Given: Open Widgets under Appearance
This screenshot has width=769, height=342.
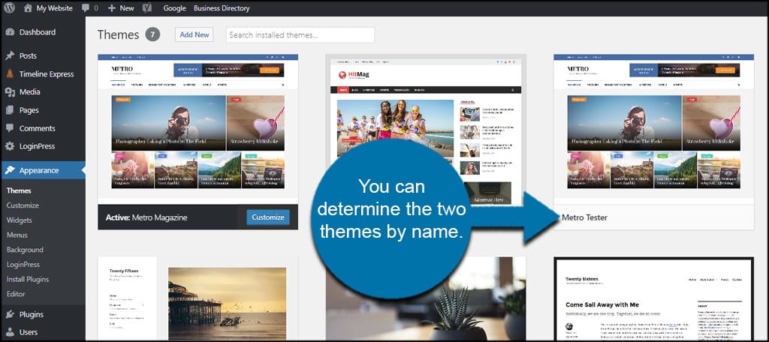Looking at the screenshot, I should [19, 220].
